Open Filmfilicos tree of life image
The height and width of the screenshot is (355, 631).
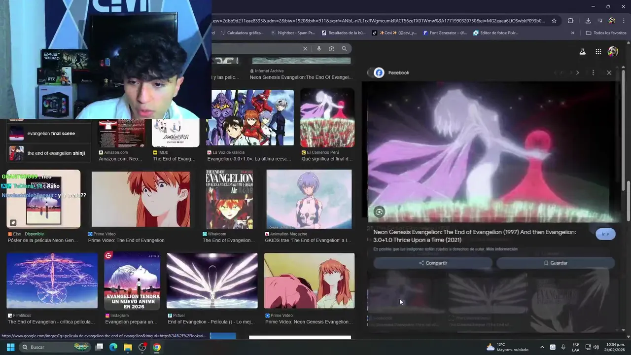pos(52,281)
